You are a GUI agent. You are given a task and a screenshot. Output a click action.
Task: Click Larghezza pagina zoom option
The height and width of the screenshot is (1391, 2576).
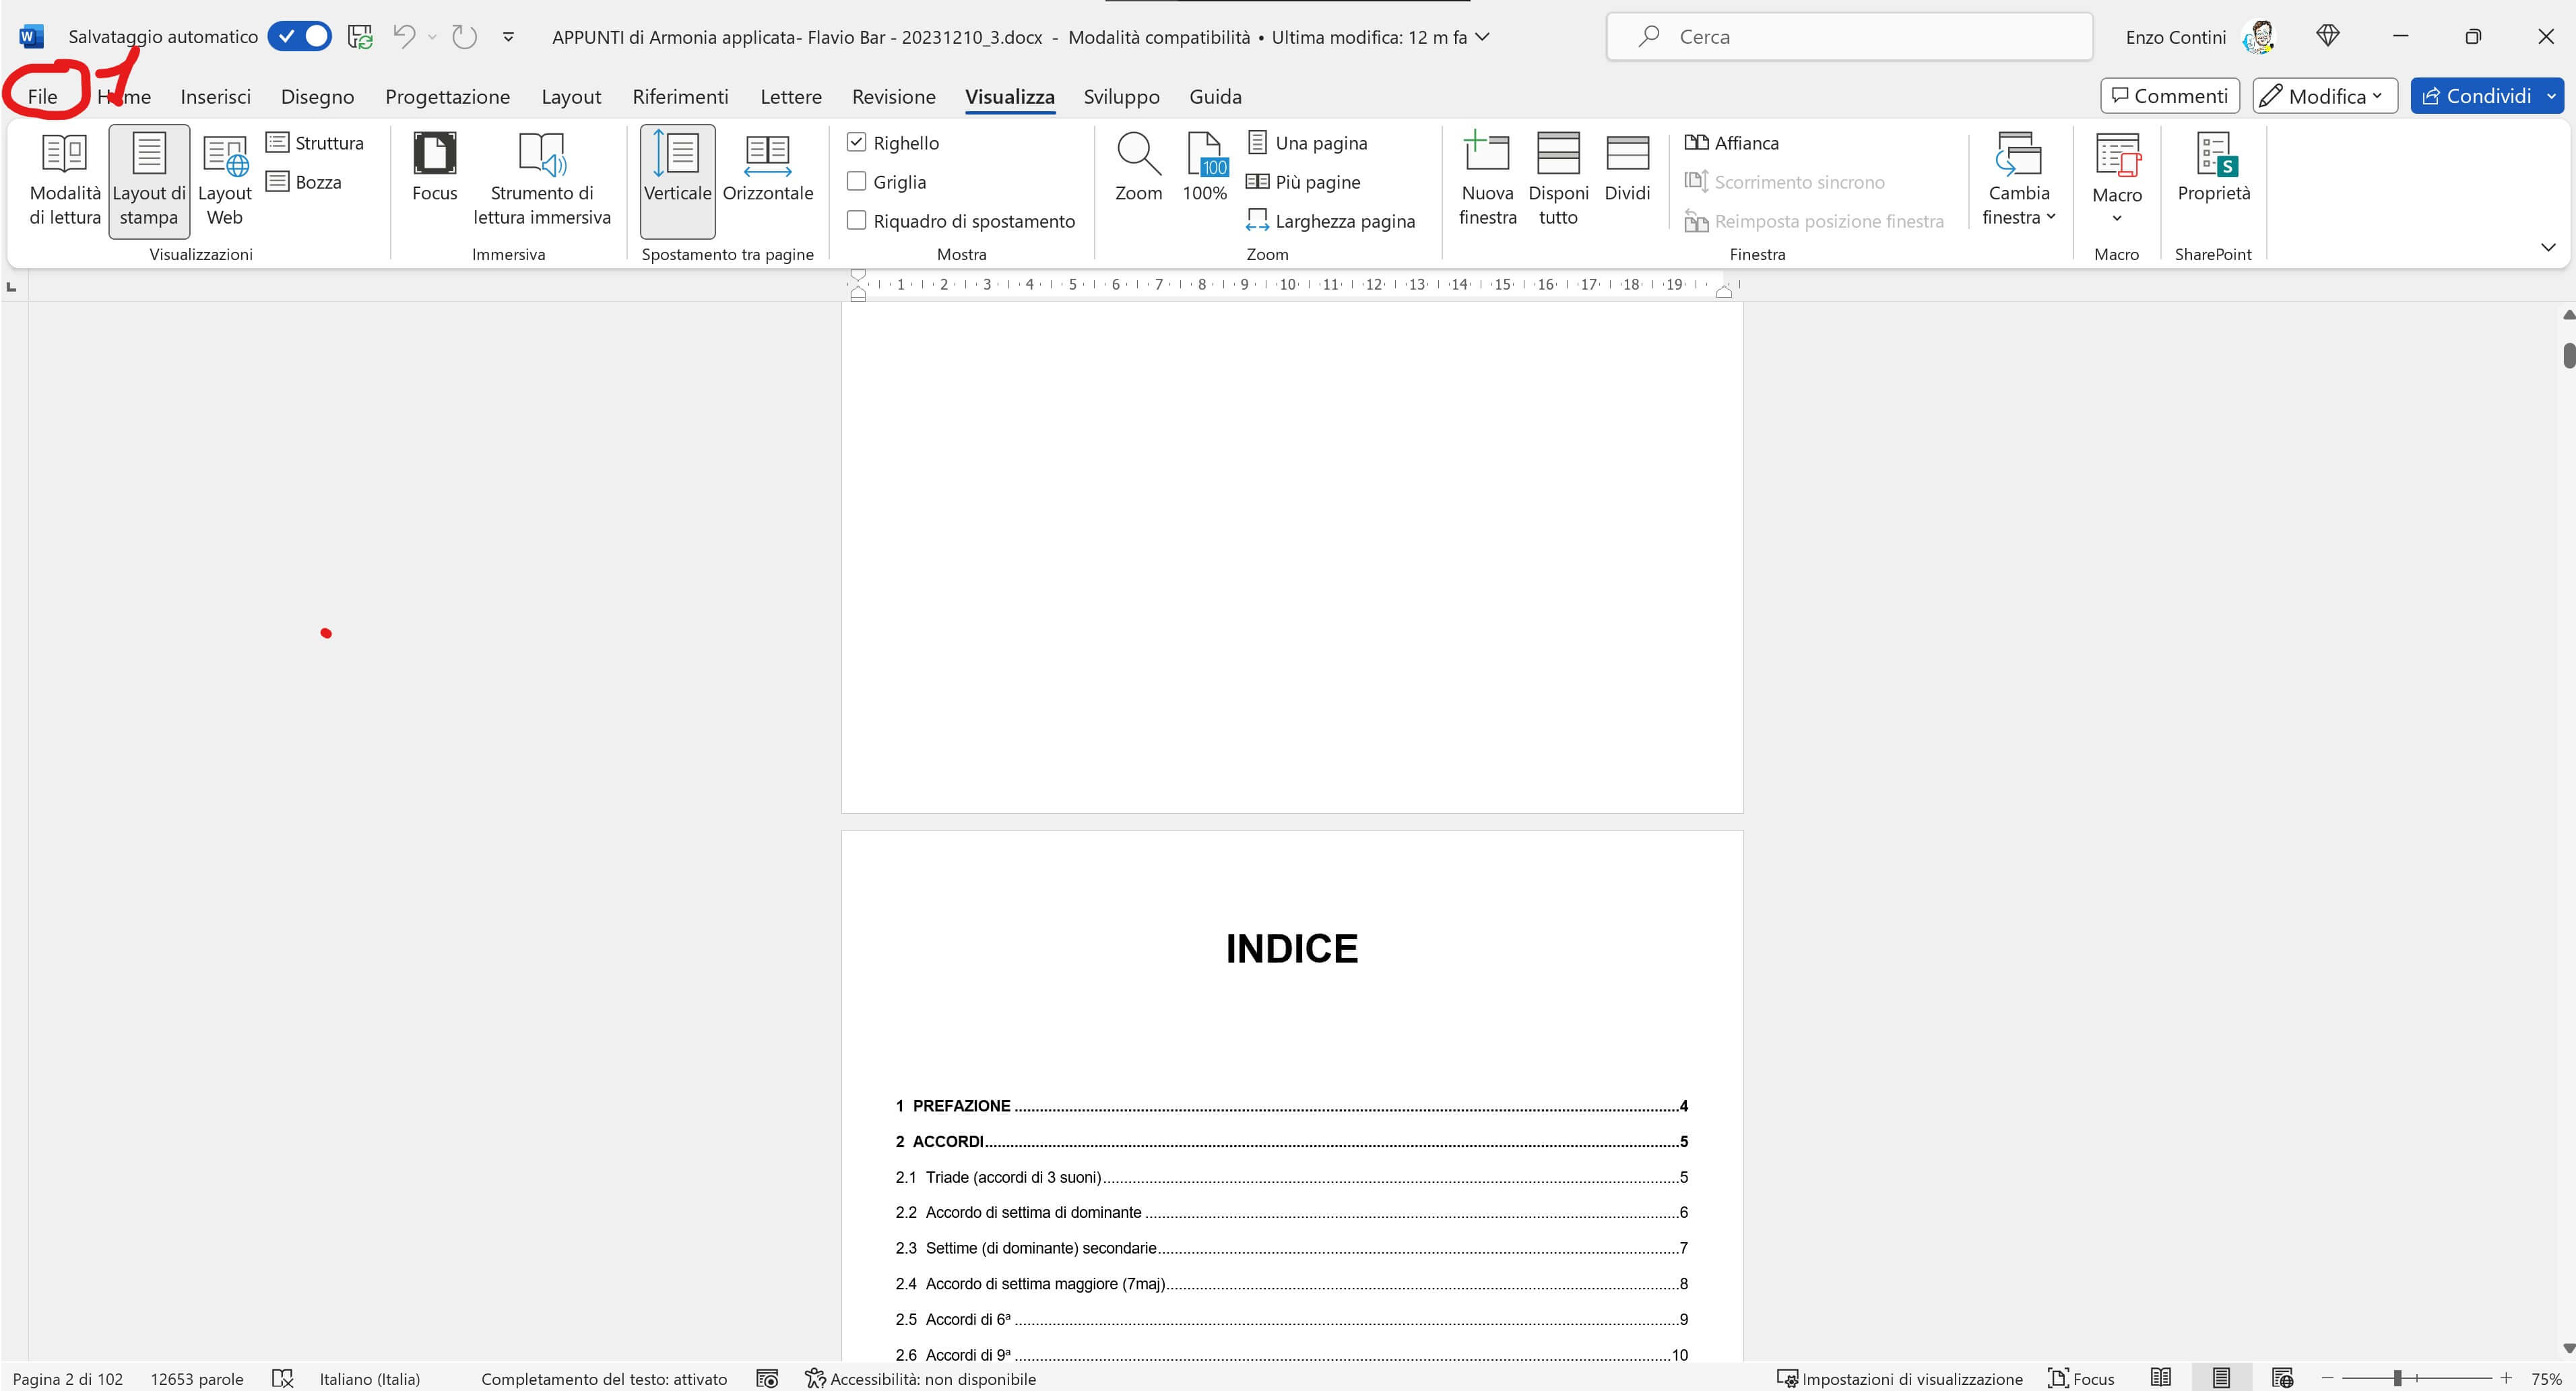(x=1331, y=221)
